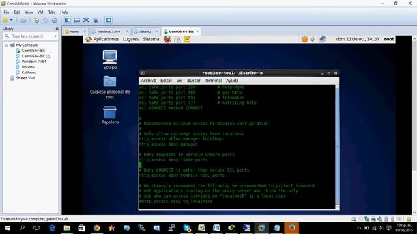Select the Papelera trash desktop icon
Image resolution: width=417 pixels, height=234 pixels.
[110, 115]
